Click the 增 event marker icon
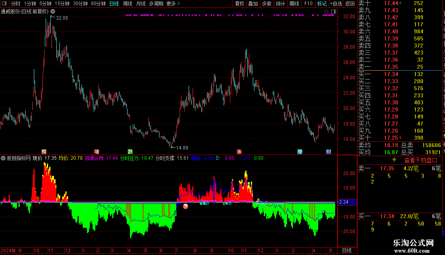This screenshot has height=255, width=445. point(97,152)
